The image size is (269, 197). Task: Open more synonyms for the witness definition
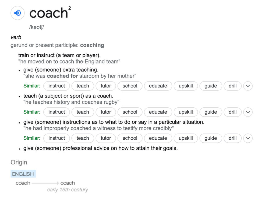click(x=248, y=138)
